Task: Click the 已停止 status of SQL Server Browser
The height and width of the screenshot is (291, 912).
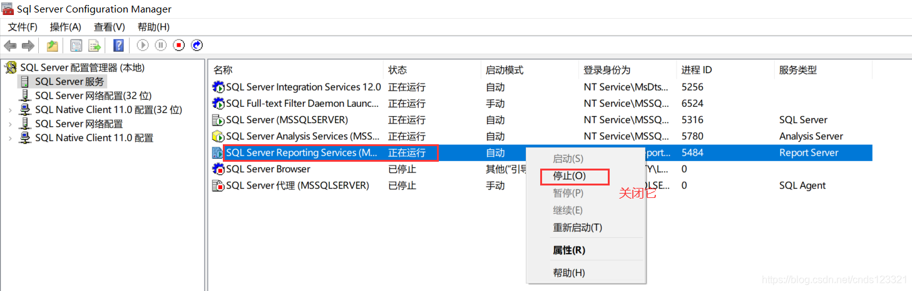Action: pyautogui.click(x=402, y=169)
